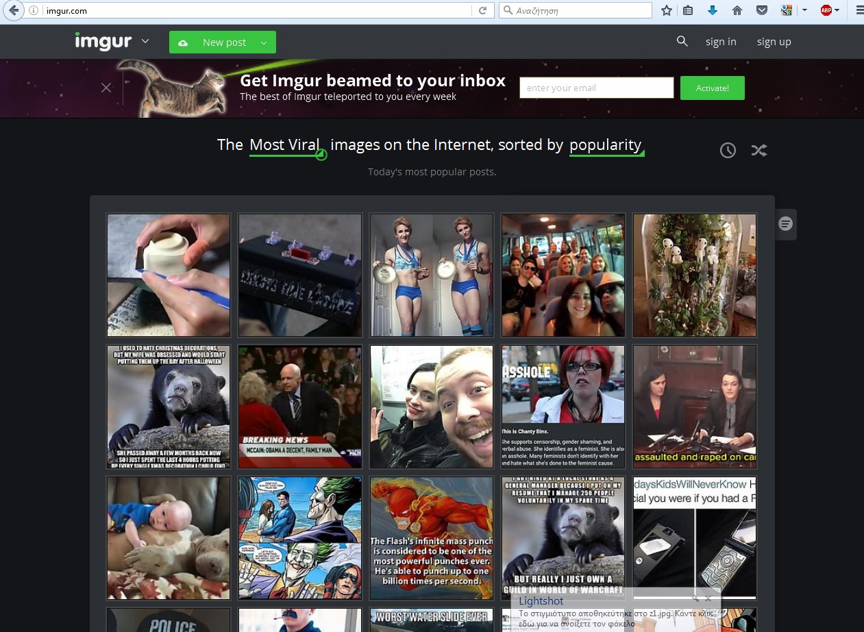This screenshot has width=864, height=632.
Task: Expand the imgur logo dropdown chevron
Action: 145,42
